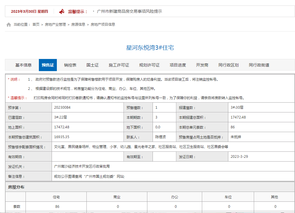Switch to the 基本信息 tab
This screenshot has width=295, height=213.
pyautogui.click(x=24, y=65)
